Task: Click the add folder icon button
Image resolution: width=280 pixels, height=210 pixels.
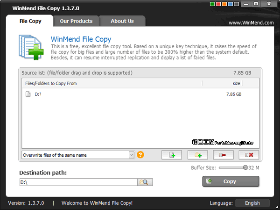Action: pos(198,155)
